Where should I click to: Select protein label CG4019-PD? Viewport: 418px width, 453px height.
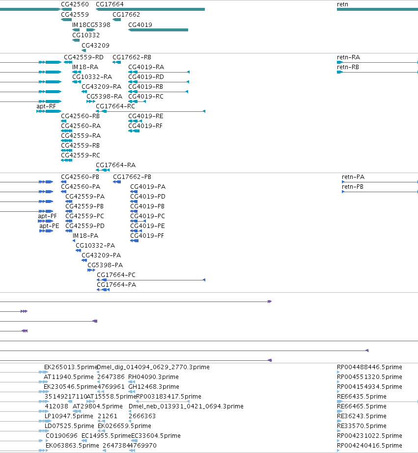pos(148,197)
